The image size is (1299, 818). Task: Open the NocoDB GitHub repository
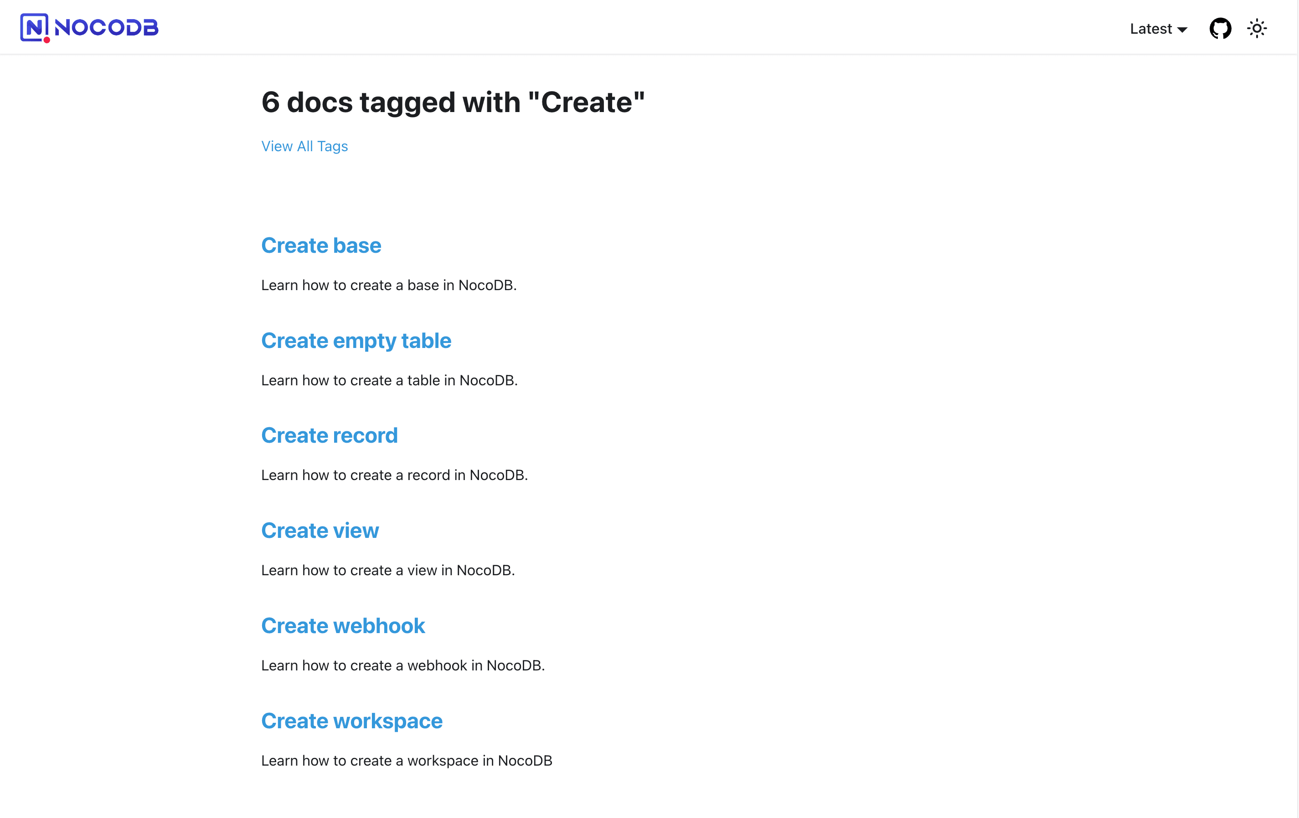pos(1220,28)
